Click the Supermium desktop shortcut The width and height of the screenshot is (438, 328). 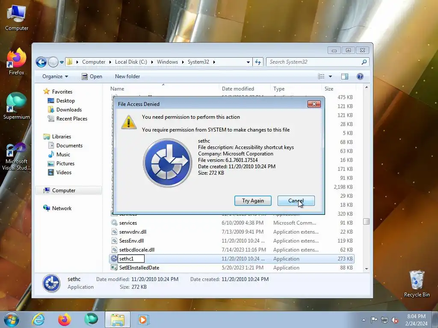[17, 106]
